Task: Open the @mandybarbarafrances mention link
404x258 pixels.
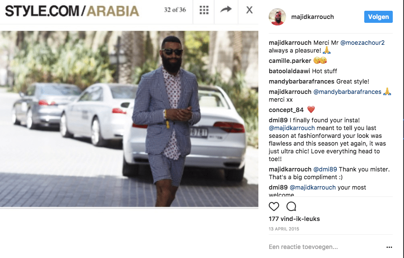Action: (347, 92)
